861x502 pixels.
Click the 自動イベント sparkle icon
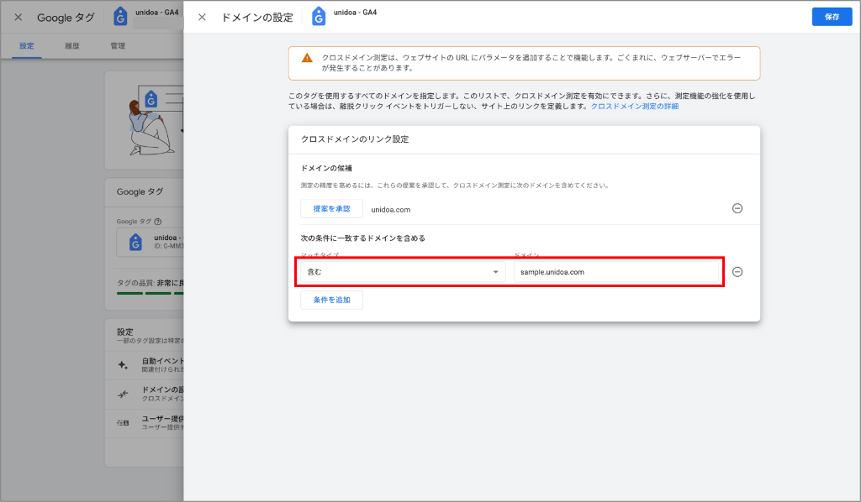[123, 365]
